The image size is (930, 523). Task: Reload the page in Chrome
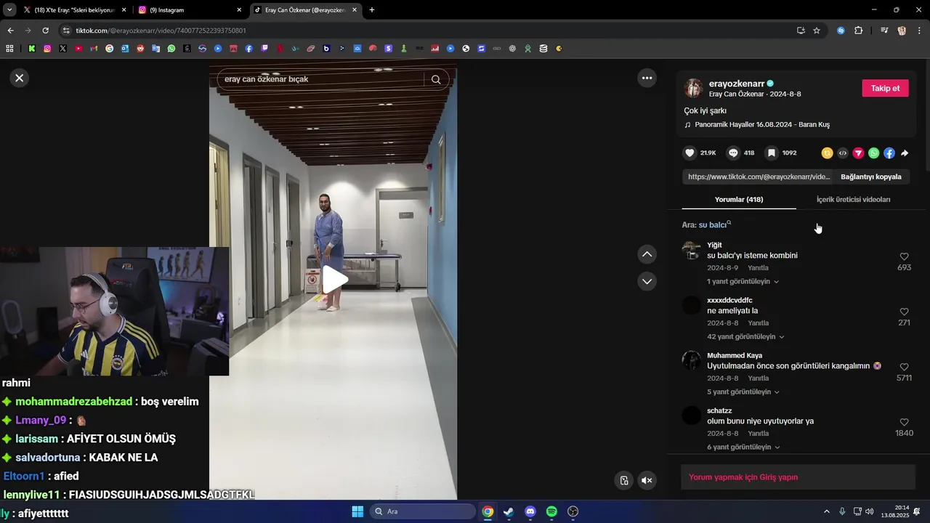click(45, 31)
